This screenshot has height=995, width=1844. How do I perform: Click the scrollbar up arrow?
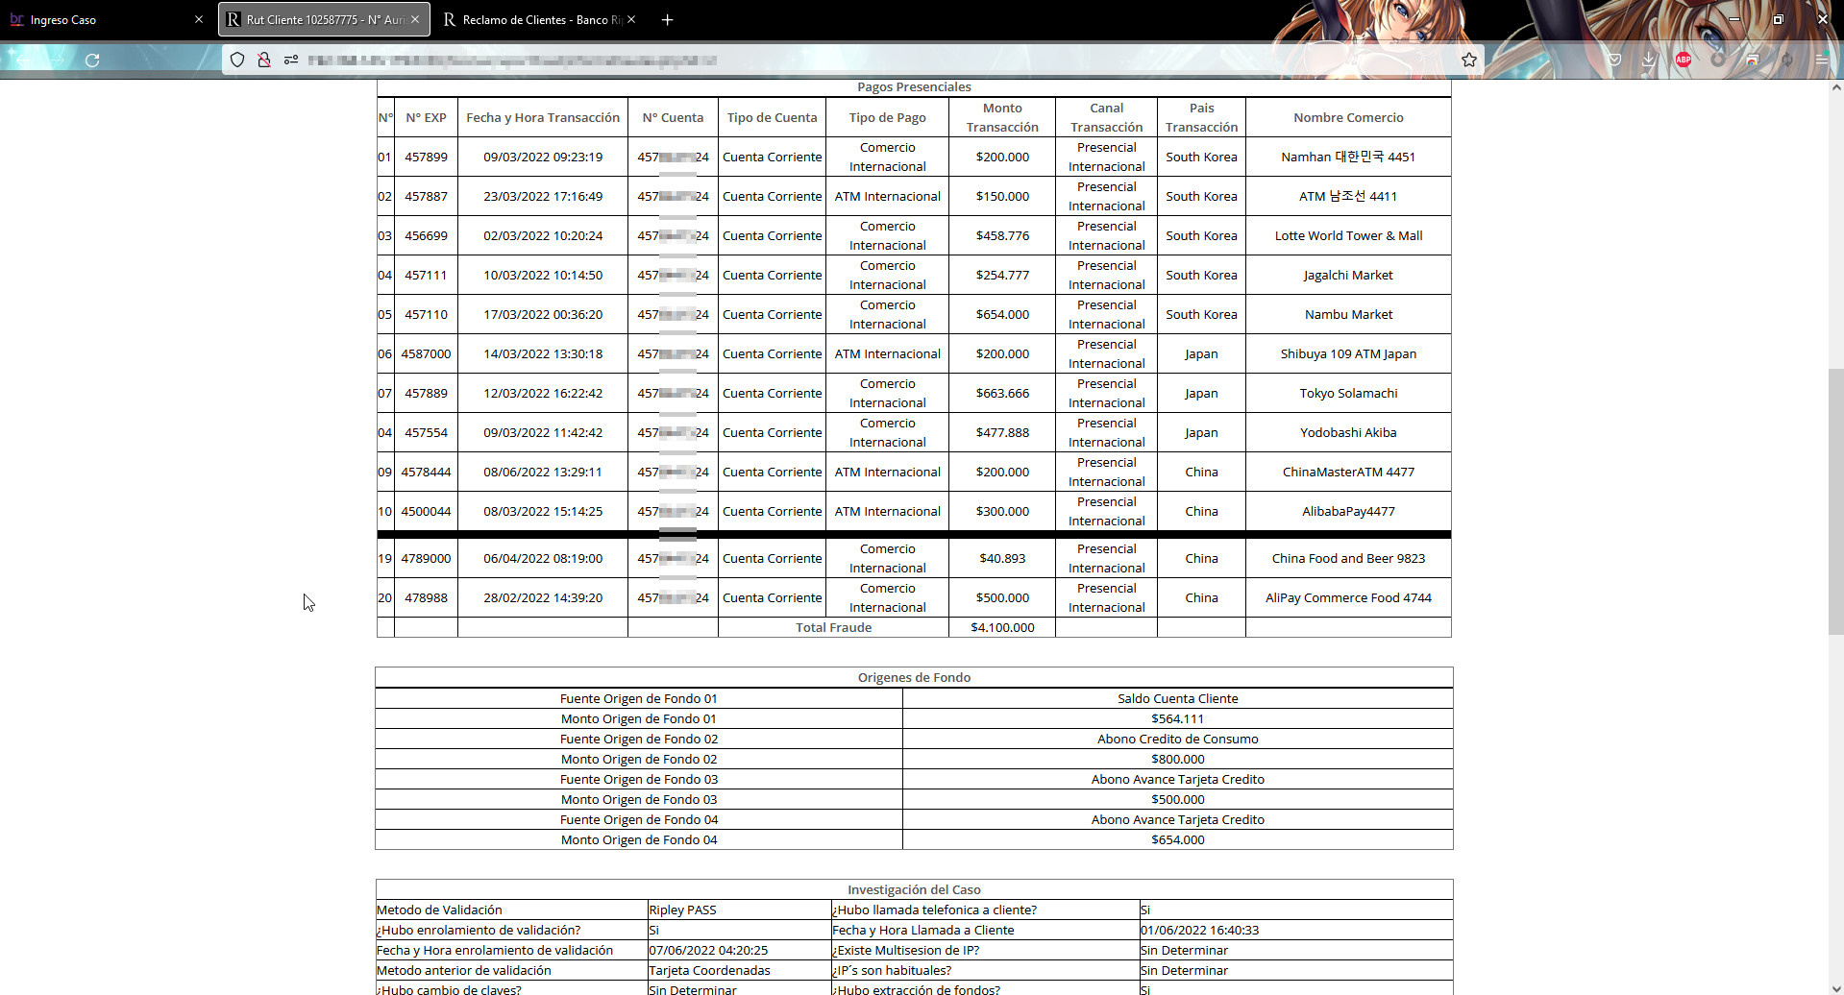coord(1835,87)
